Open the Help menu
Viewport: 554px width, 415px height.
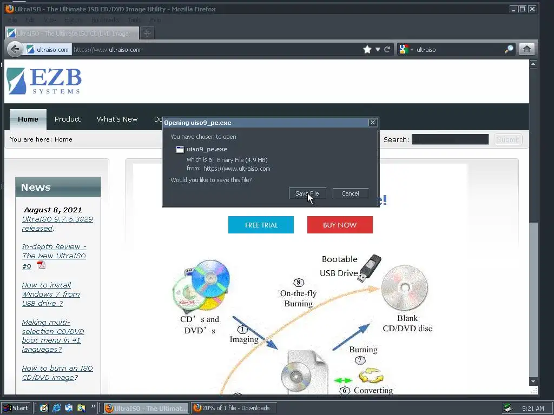[x=155, y=20]
